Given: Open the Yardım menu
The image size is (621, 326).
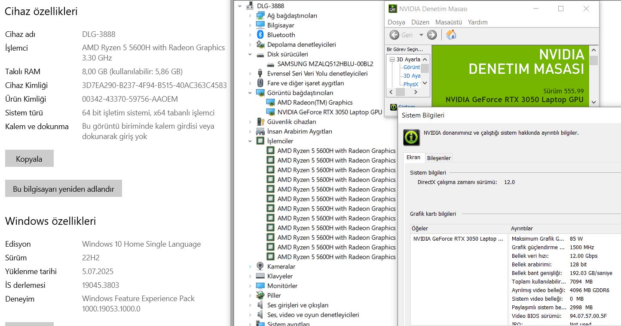Looking at the screenshot, I should click(x=477, y=22).
